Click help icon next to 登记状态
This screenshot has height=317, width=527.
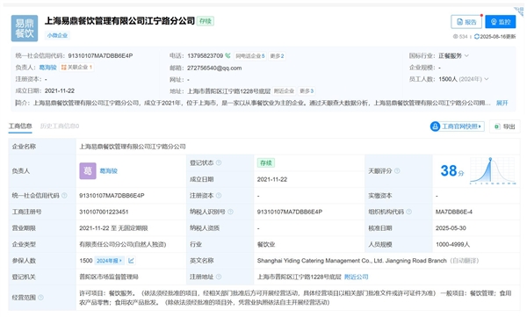tap(219, 162)
